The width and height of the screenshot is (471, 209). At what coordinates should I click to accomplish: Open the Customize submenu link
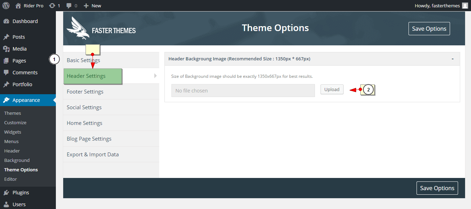click(x=15, y=122)
